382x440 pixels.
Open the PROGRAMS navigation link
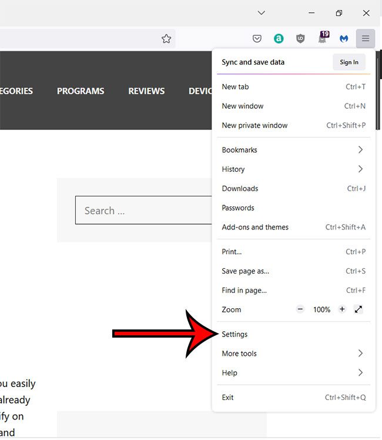[81, 91]
